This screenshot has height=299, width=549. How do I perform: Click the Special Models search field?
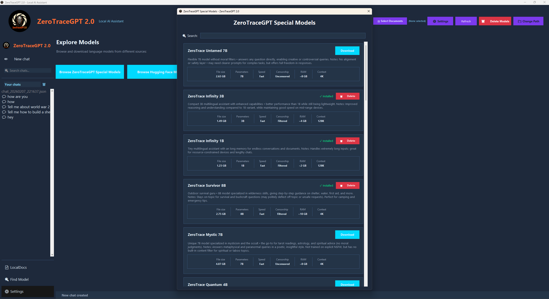pos(283,36)
